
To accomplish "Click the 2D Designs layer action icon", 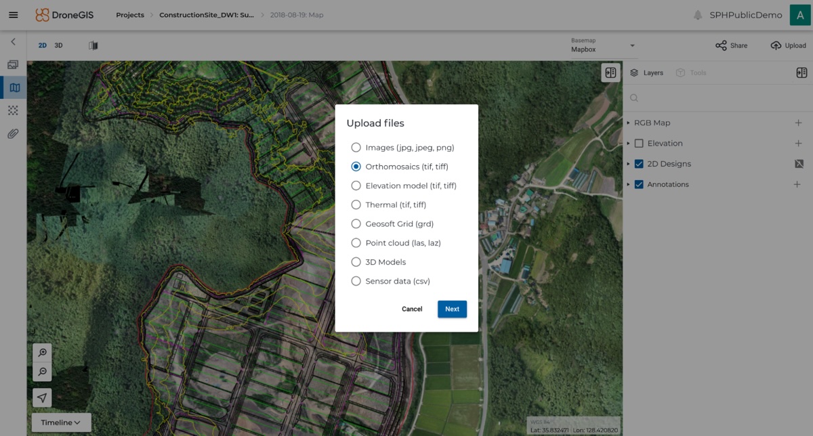I will point(798,164).
